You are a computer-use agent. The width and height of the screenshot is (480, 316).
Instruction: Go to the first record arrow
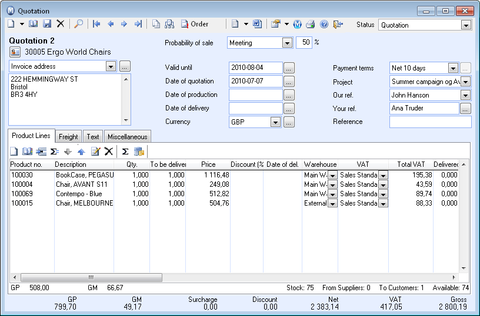click(x=97, y=24)
